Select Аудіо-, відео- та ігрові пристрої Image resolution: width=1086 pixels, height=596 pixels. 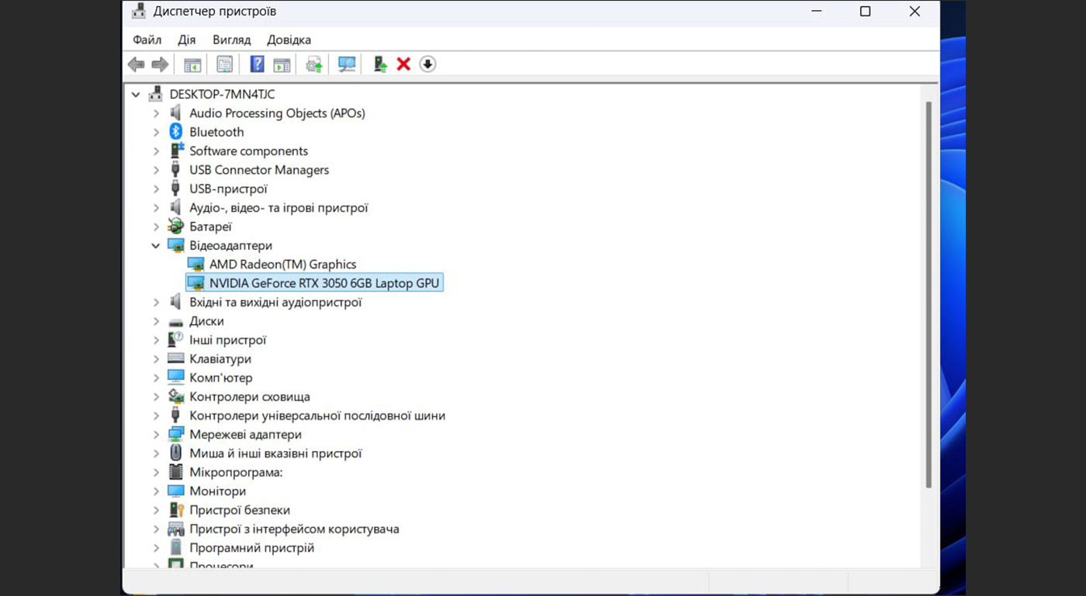coord(278,208)
